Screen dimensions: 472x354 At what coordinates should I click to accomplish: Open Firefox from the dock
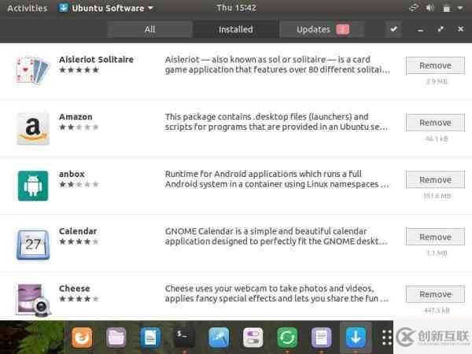(82, 337)
